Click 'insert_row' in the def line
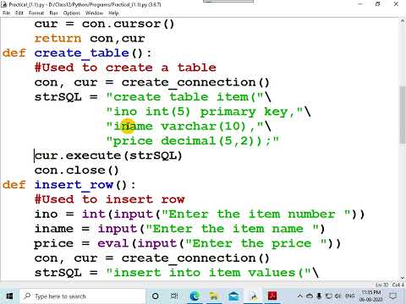Image resolution: width=406 pixels, height=304 pixels. pos(74,185)
